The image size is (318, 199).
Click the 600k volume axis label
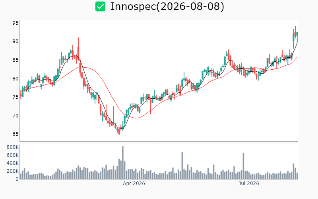click(x=13, y=155)
